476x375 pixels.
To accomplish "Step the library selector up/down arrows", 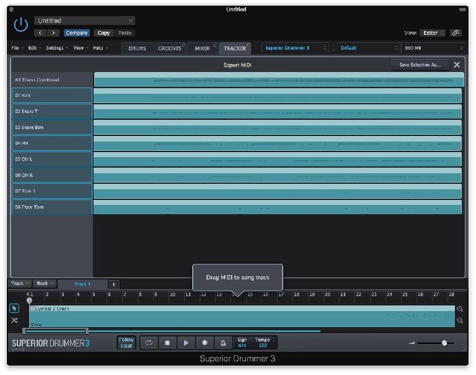I will tap(333, 48).
